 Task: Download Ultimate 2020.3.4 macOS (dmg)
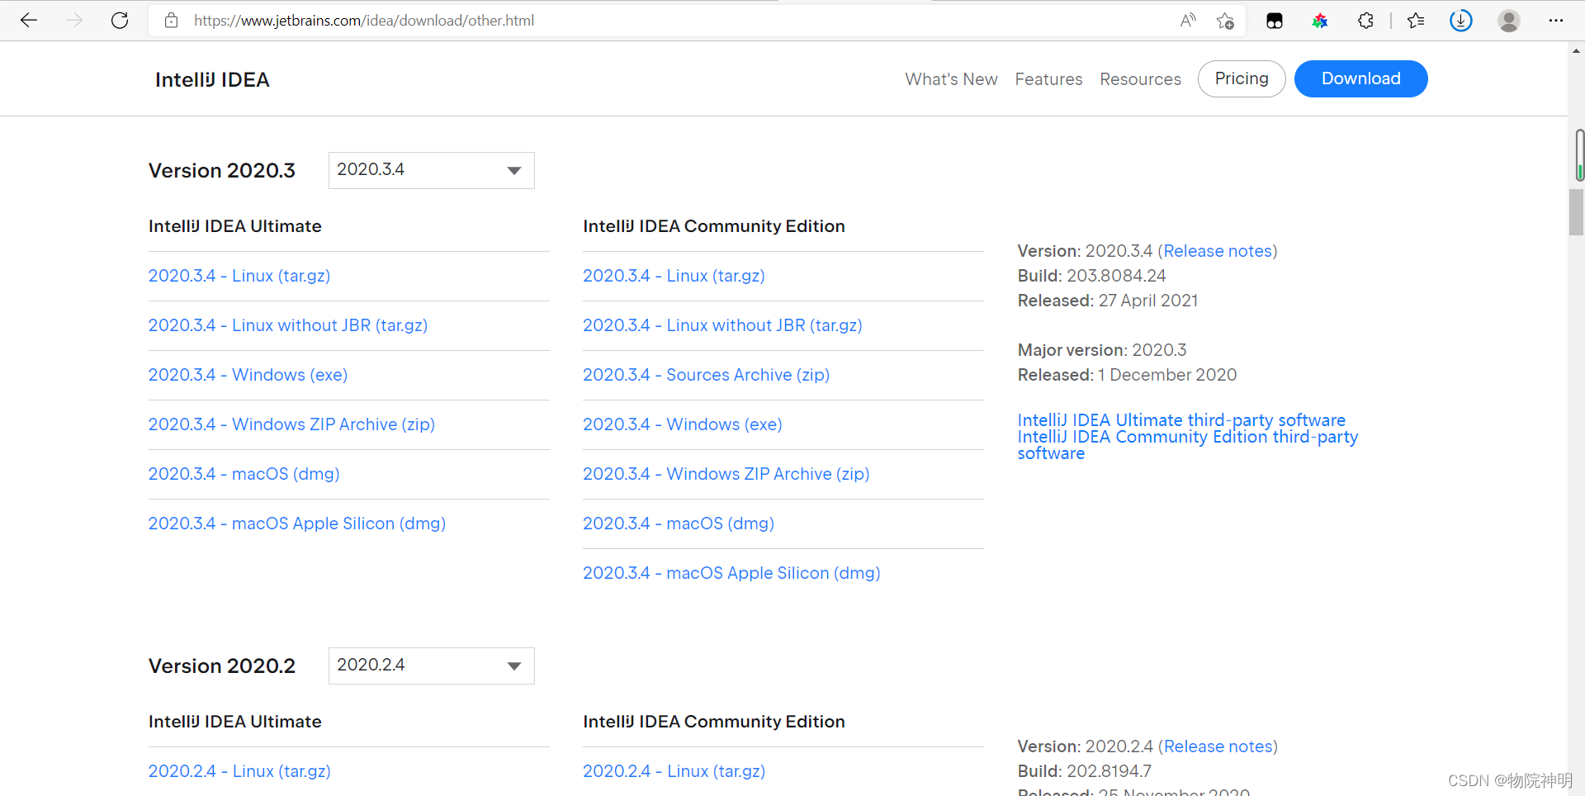tap(244, 474)
